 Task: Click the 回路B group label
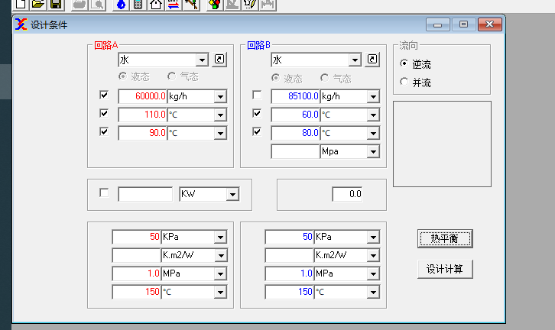tap(258, 45)
